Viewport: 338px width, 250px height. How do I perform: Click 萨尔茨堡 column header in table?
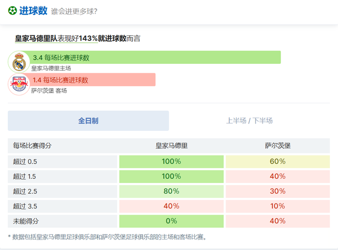point(278,146)
